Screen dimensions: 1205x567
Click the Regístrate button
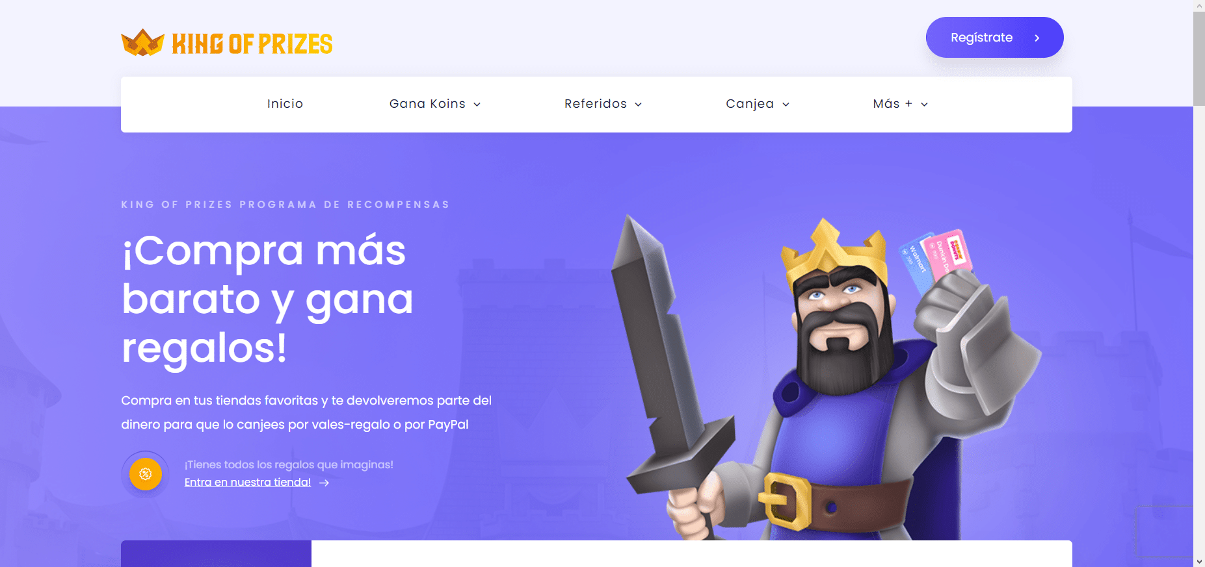(994, 37)
